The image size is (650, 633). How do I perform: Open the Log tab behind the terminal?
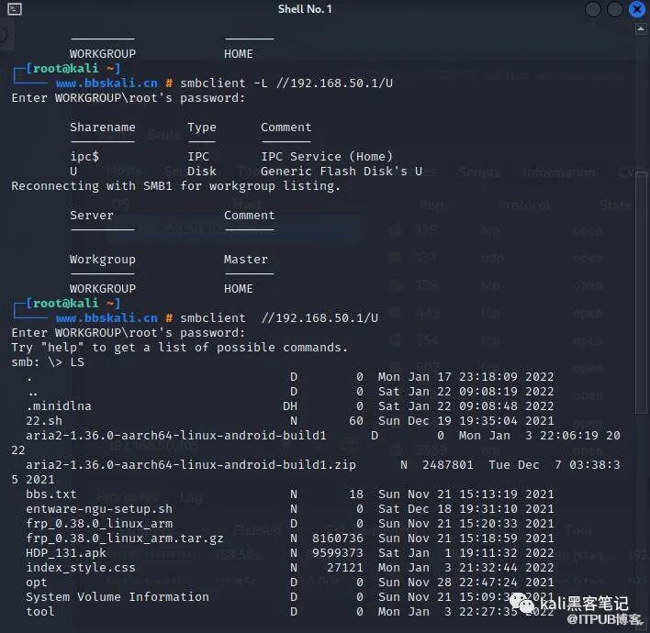[191, 497]
